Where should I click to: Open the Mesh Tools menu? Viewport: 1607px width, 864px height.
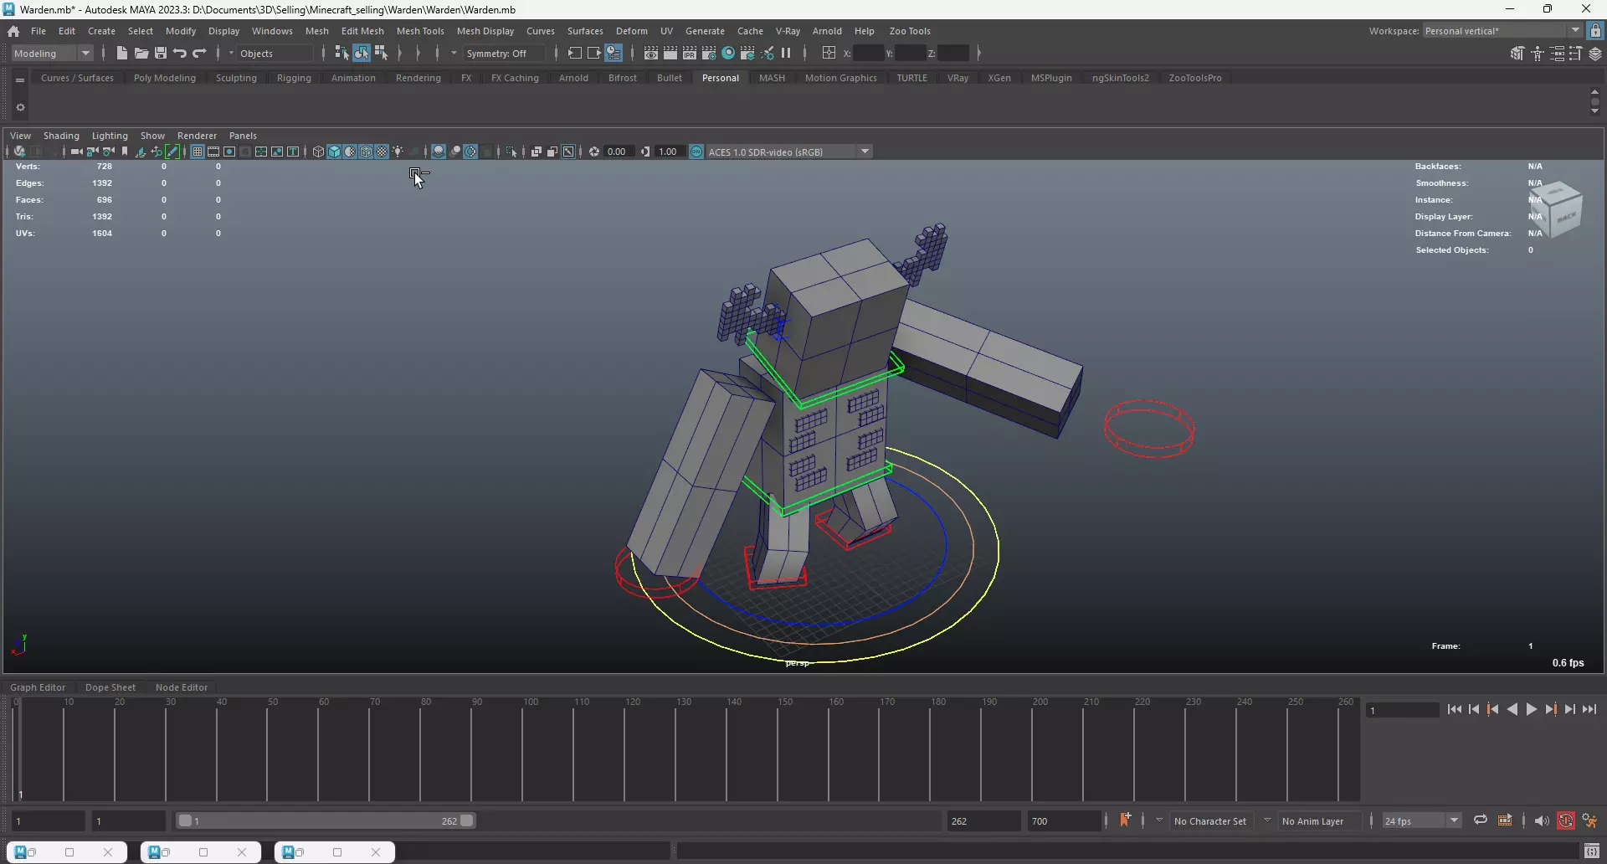tap(420, 31)
